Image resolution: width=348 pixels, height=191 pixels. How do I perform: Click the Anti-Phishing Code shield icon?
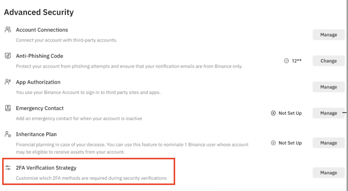(8, 56)
